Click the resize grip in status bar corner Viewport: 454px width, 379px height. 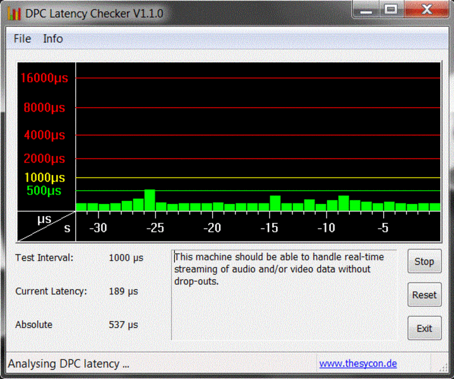point(443,368)
